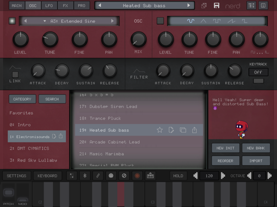The height and width of the screenshot is (207, 277).
Task: Select the SEARCH browser tab
Action: tap(52, 99)
